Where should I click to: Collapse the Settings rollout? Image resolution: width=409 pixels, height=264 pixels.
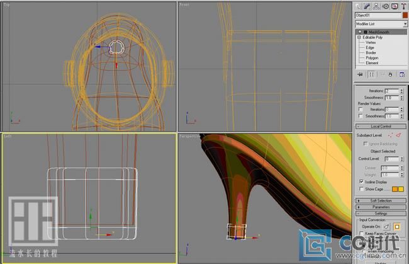381,214
